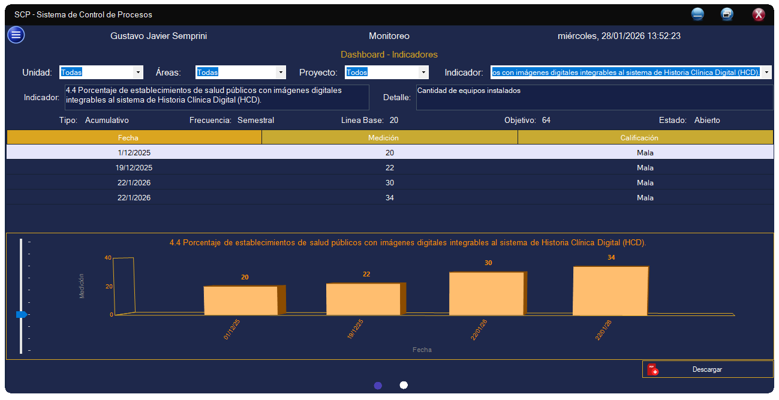
Task: Sort table by Fecha column header
Action: tap(134, 138)
